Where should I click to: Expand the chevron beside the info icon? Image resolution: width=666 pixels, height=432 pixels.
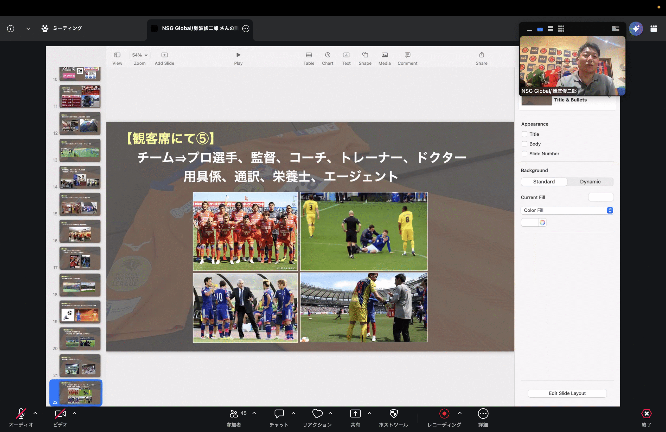28,29
